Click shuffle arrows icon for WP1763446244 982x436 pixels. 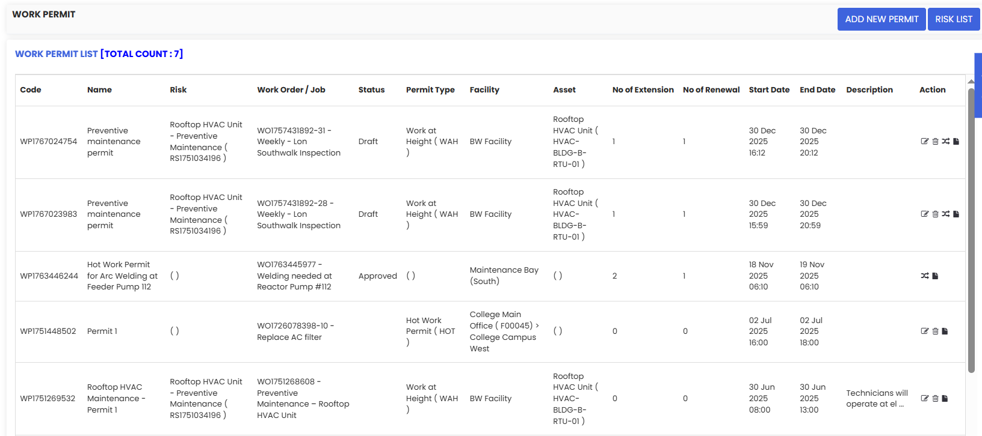(x=925, y=276)
